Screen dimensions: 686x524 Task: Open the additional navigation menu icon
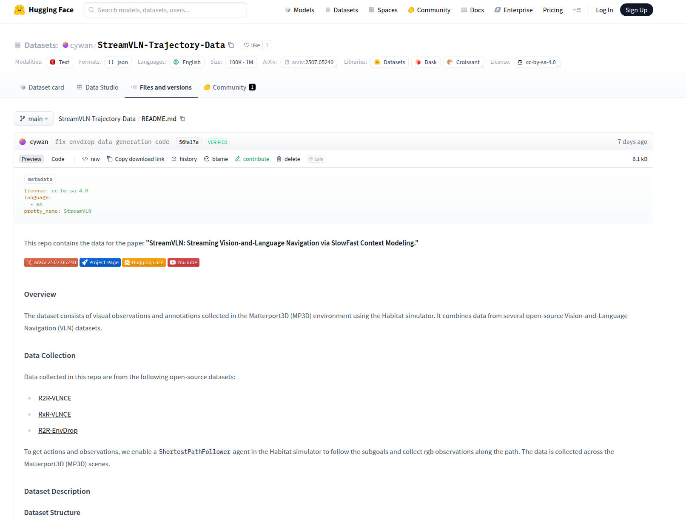[x=577, y=10]
